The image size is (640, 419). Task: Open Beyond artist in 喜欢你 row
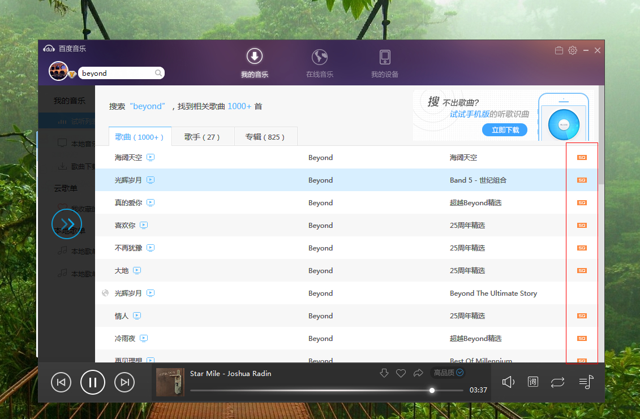point(320,225)
